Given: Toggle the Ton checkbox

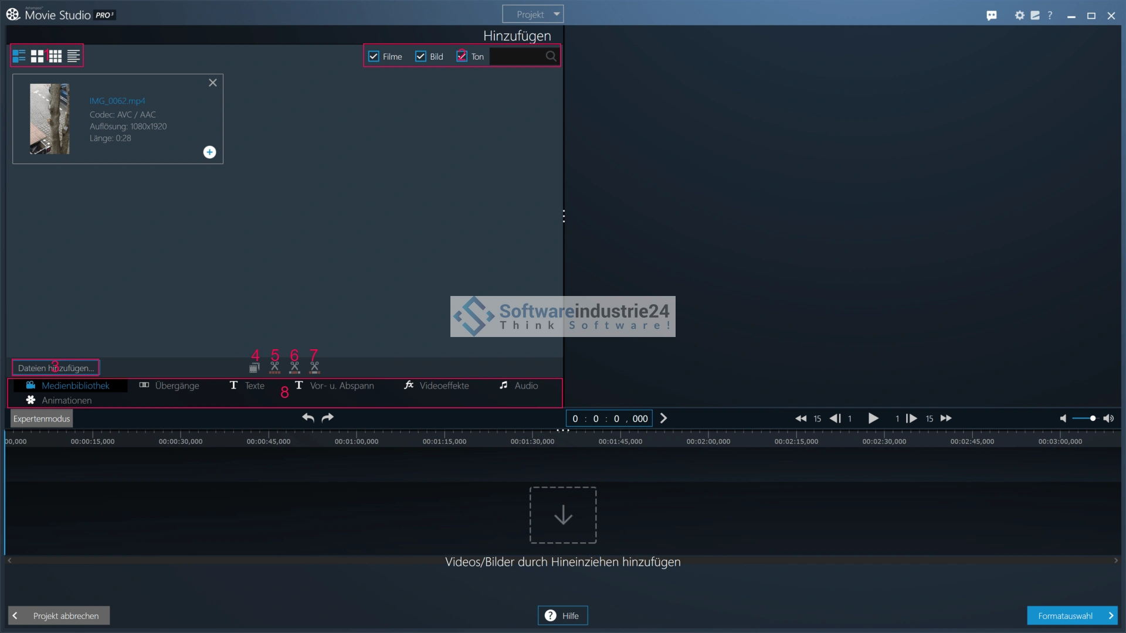Looking at the screenshot, I should (x=462, y=56).
